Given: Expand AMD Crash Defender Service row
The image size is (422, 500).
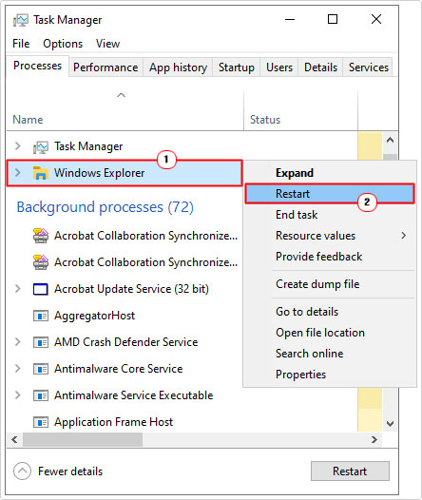Looking at the screenshot, I should pyautogui.click(x=18, y=342).
